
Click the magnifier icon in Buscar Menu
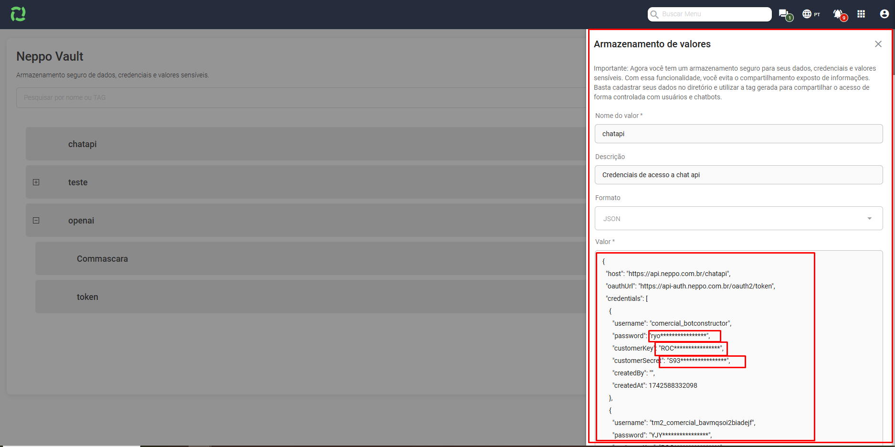pyautogui.click(x=654, y=14)
